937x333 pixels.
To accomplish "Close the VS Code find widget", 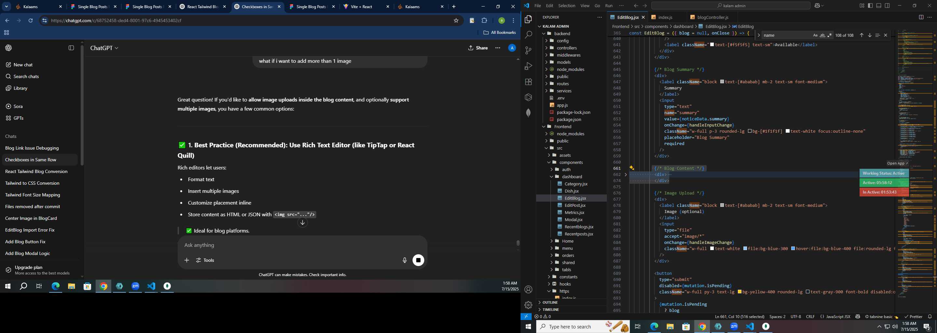I will 886,35.
